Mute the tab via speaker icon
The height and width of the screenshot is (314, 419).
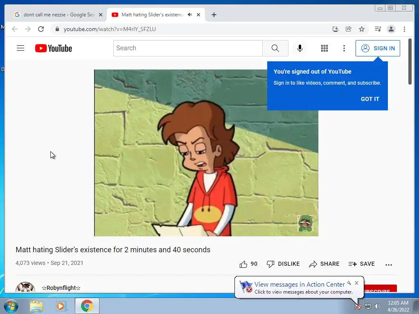tap(190, 15)
